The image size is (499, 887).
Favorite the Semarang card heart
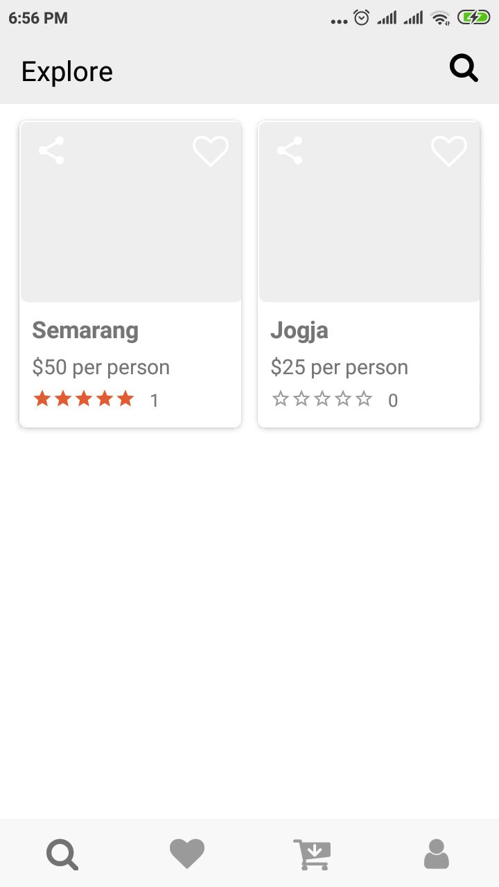coord(211,151)
